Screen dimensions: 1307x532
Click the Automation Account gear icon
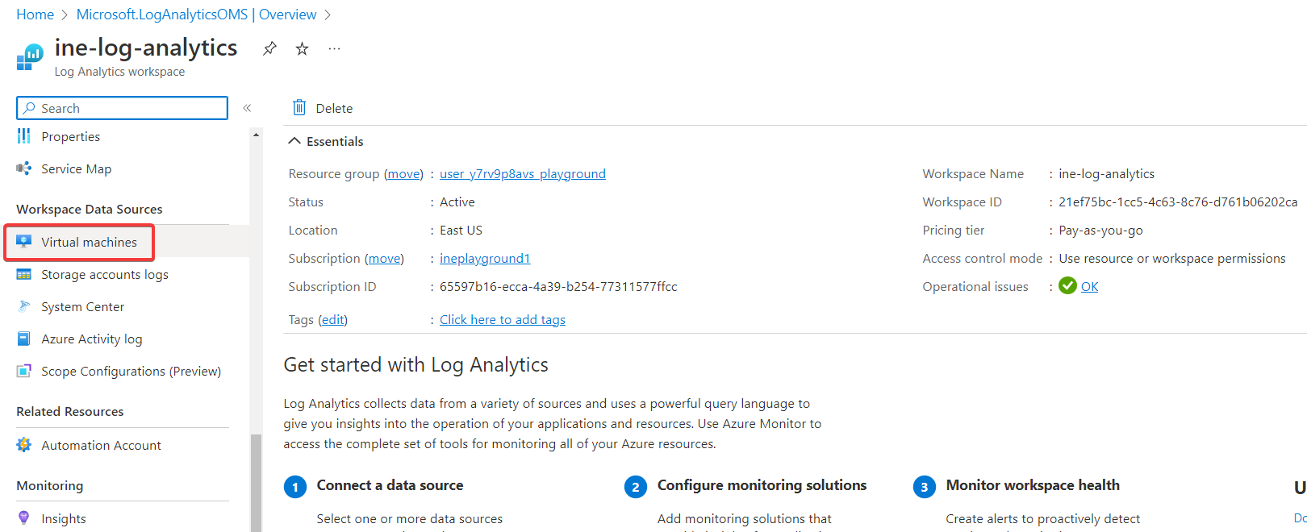23,445
